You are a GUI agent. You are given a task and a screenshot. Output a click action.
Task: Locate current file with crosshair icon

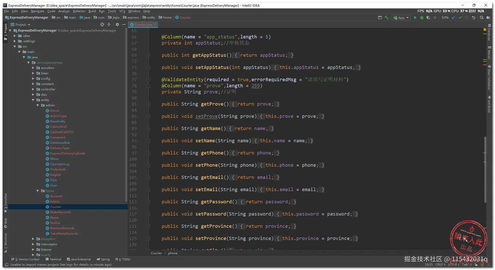[102, 24]
